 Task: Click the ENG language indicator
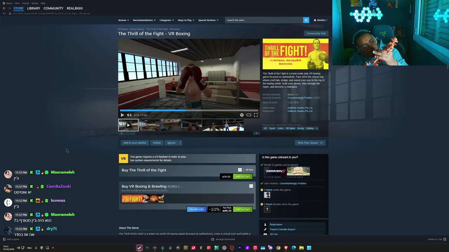(29, 248)
